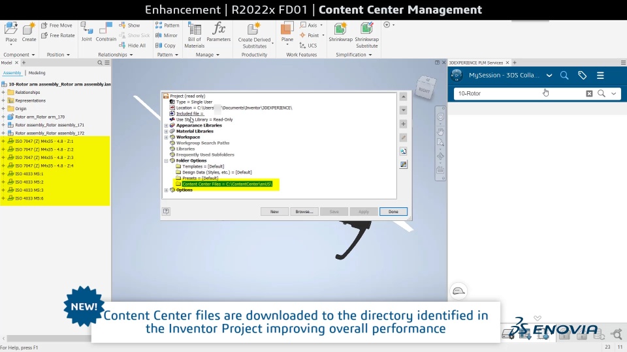The image size is (627, 352).
Task: Activate the Joint tool
Action: click(x=86, y=32)
